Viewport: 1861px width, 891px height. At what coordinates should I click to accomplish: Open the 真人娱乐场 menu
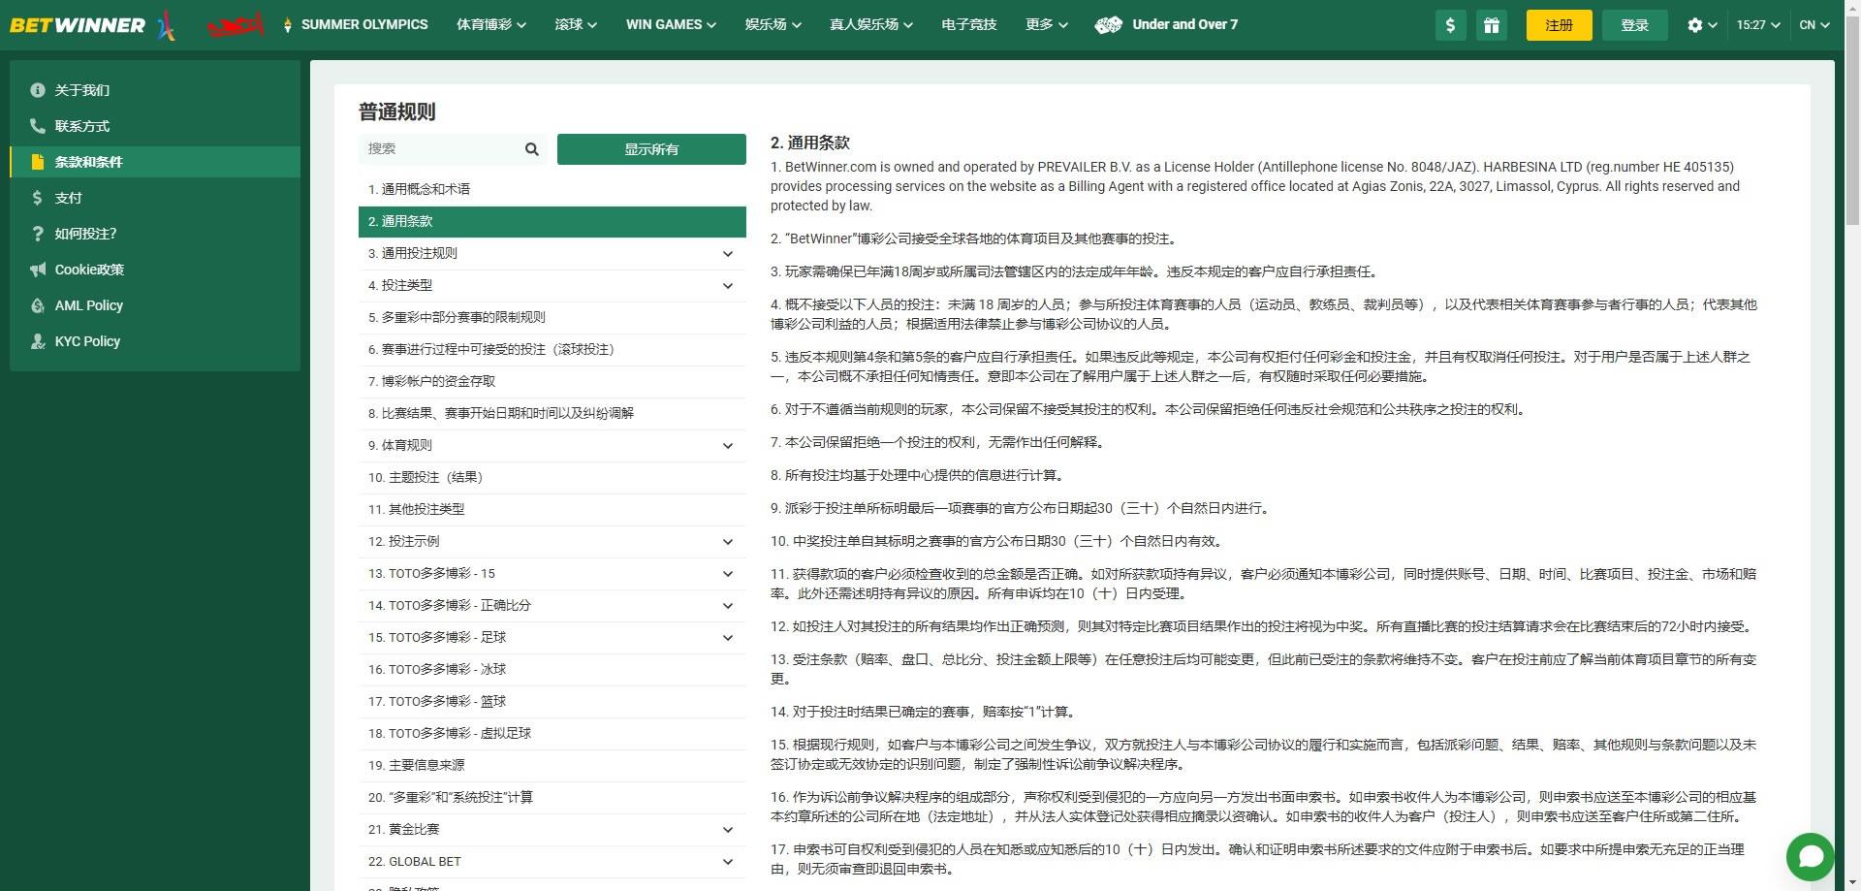[x=871, y=25]
